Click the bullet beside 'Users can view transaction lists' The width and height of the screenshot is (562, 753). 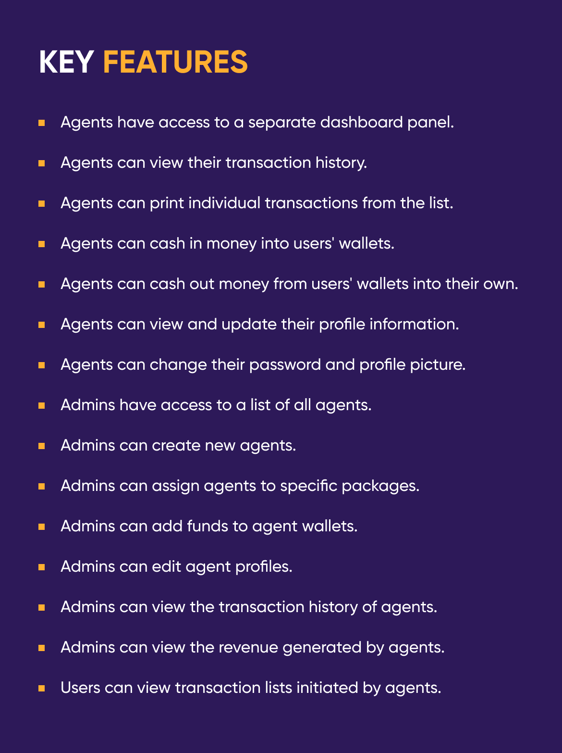42,689
